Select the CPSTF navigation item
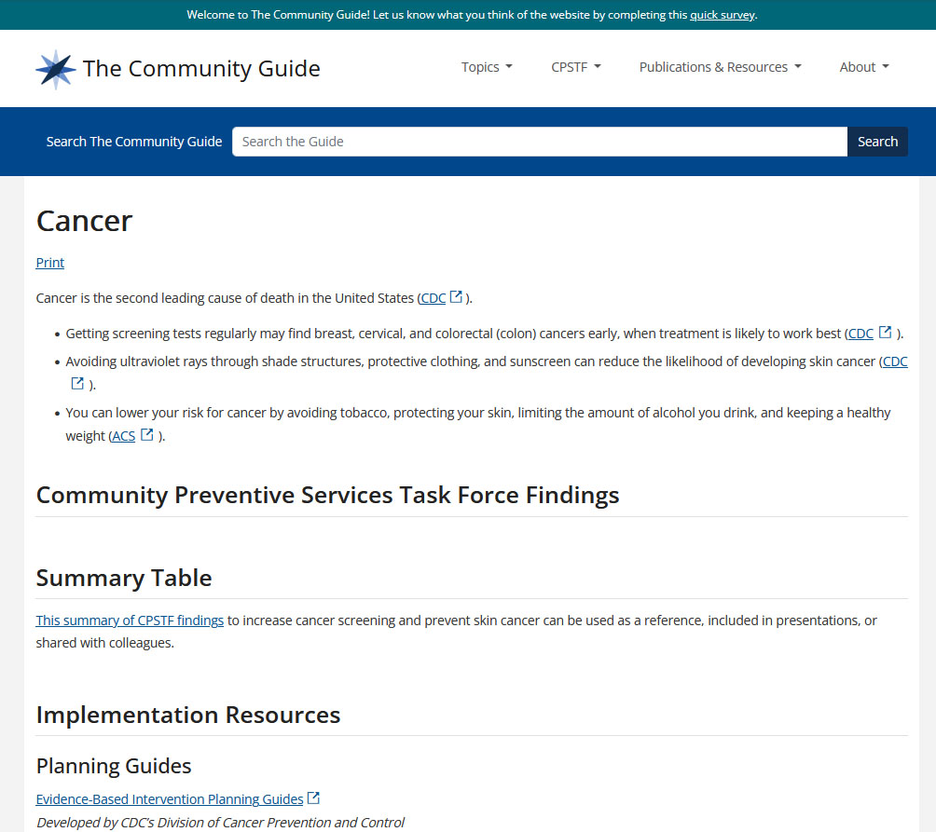Screen dimensions: 936x832 (x=575, y=66)
